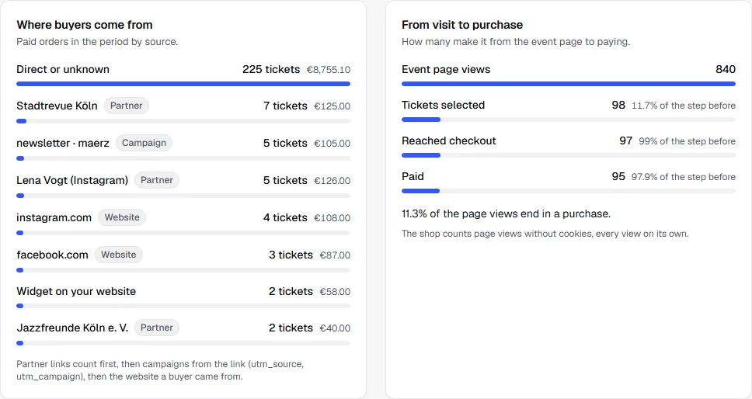752x399 pixels.
Task: Click the €108.00 amount
Action: pos(332,218)
